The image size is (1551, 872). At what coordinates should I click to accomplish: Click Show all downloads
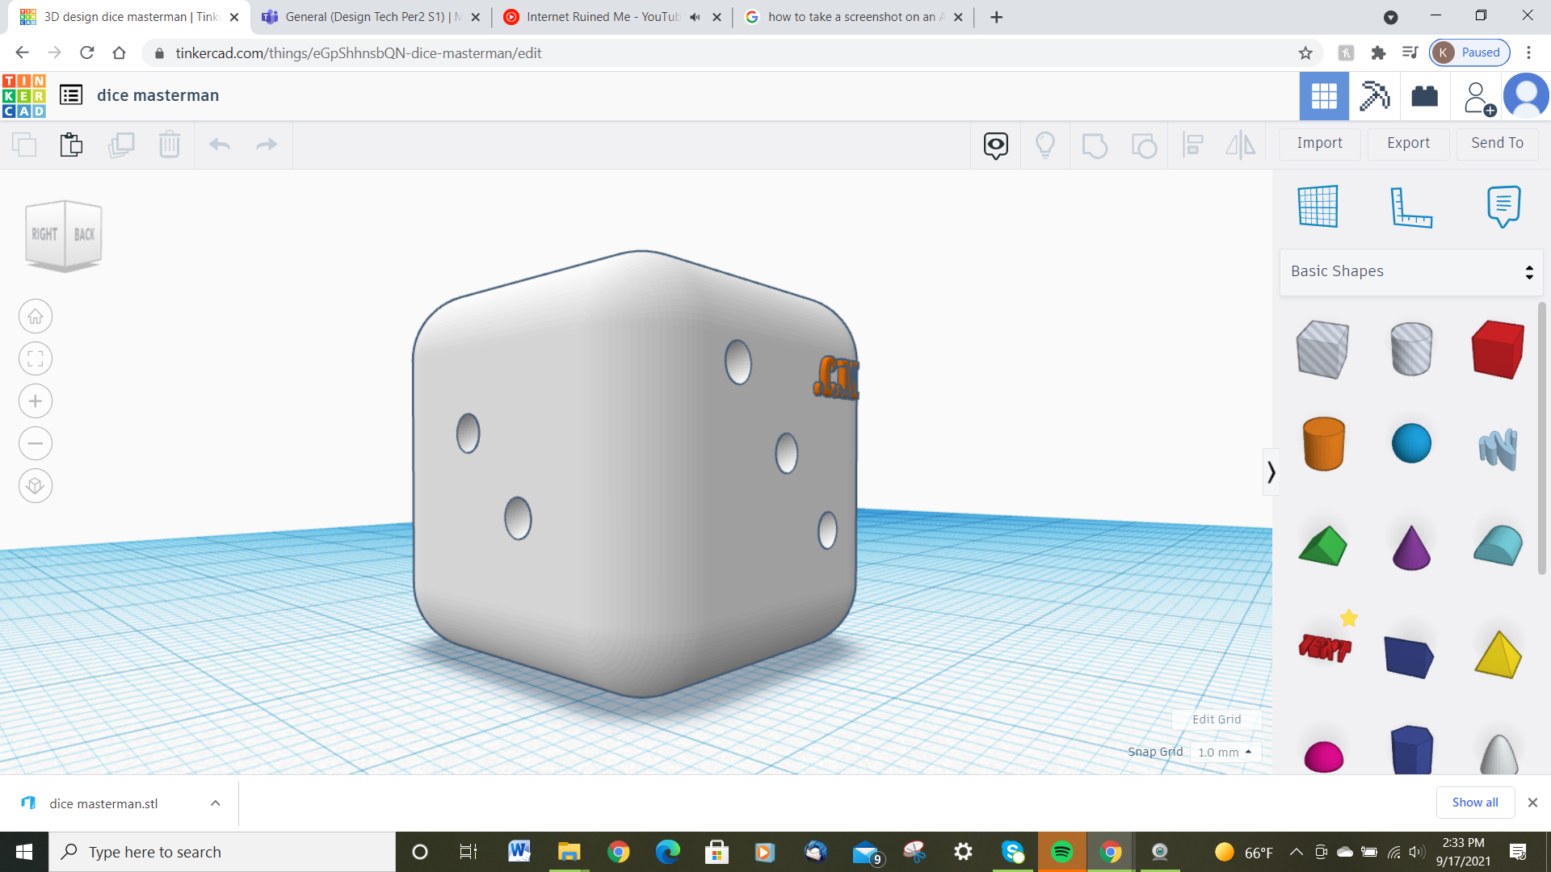coord(1475,803)
